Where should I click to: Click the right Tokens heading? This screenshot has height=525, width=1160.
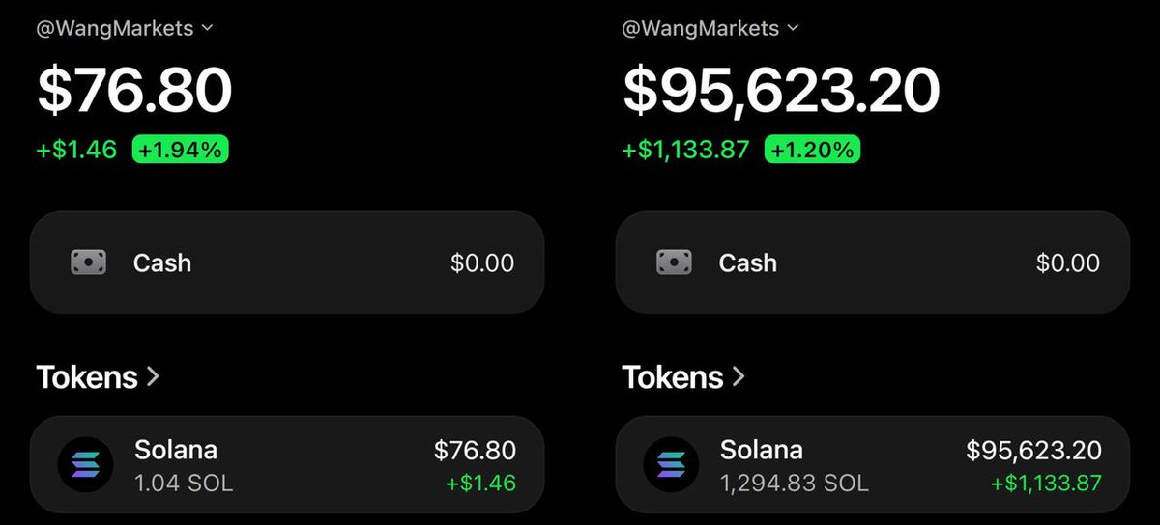click(673, 376)
